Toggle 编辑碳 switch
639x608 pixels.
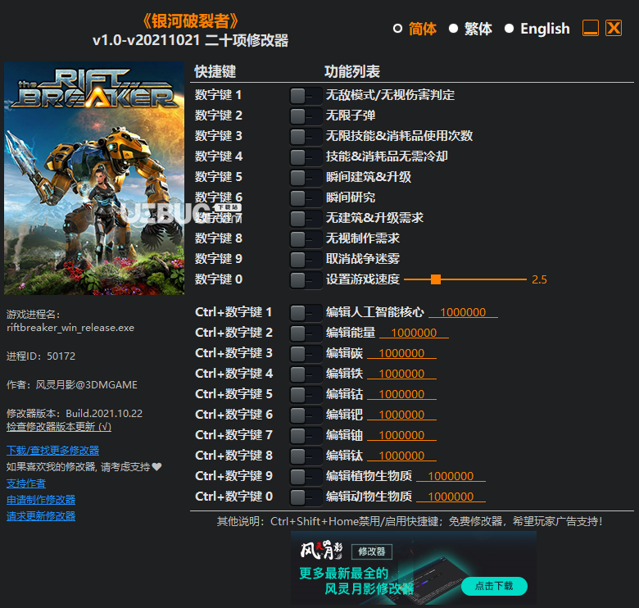click(306, 354)
